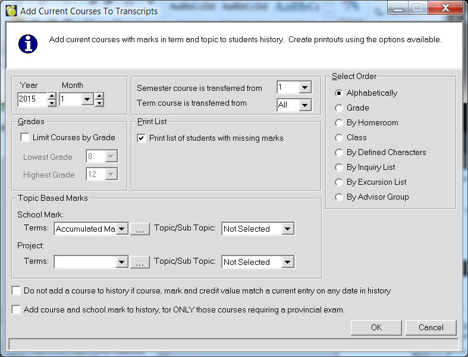
Task: Uncheck Print list of students with missing marks
Action: pyautogui.click(x=142, y=138)
